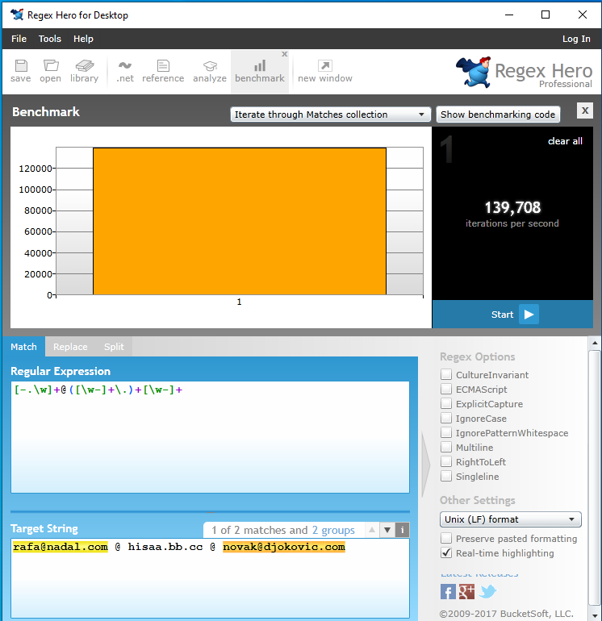Image resolution: width=602 pixels, height=621 pixels.
Task: Click the highlighted match rafa@nadal.com
Action: tap(61, 547)
